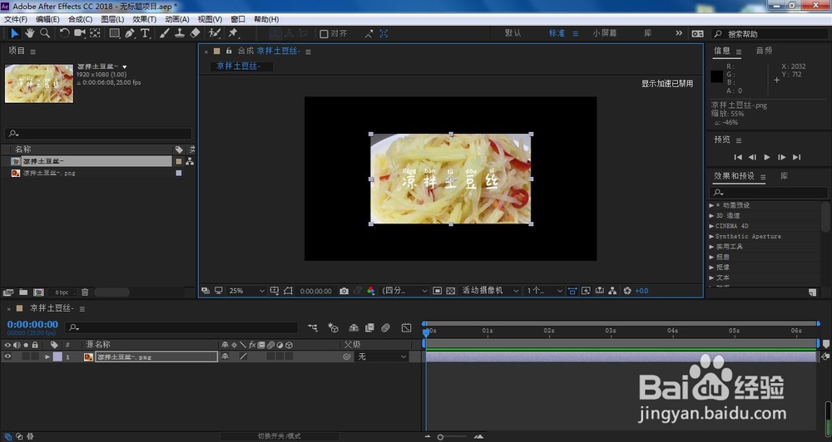Screen dimensions: 832x442
Task: Open the 效果(T) menu
Action: [144, 19]
